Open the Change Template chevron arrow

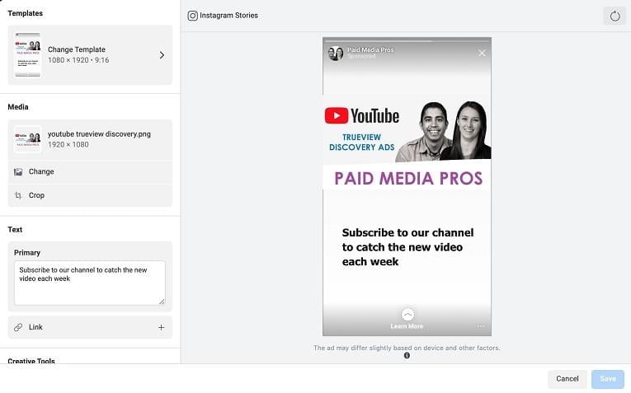[x=162, y=55]
